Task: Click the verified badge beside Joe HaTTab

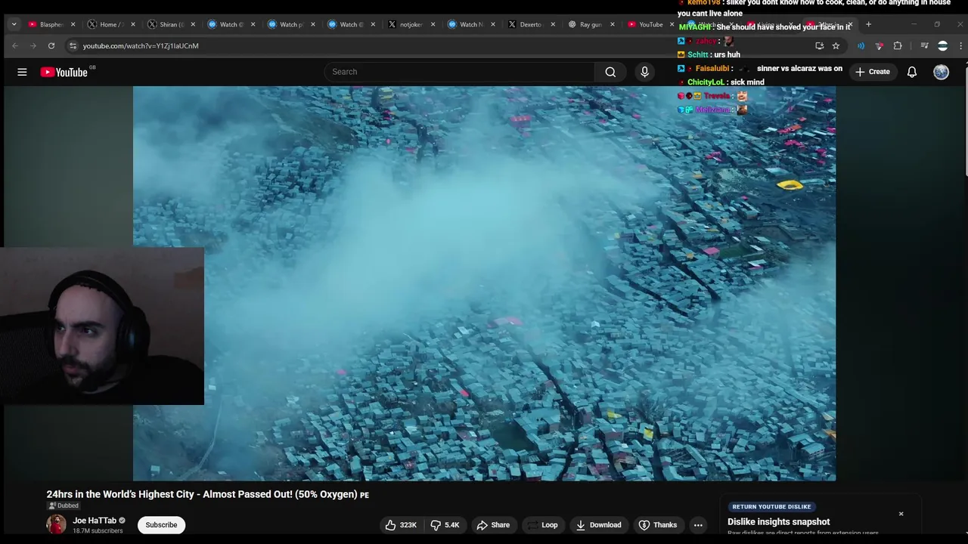Action: pos(122,521)
